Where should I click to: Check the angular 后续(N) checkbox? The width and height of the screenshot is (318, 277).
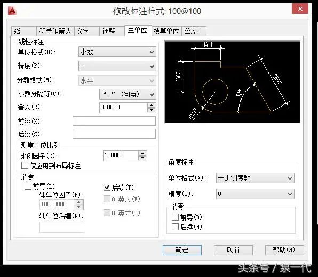pyautogui.click(x=175, y=226)
